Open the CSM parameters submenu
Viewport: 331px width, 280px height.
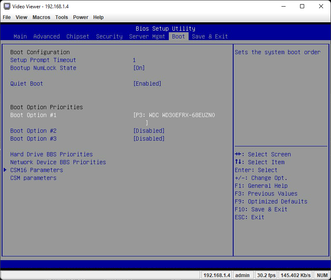pyautogui.click(x=33, y=178)
